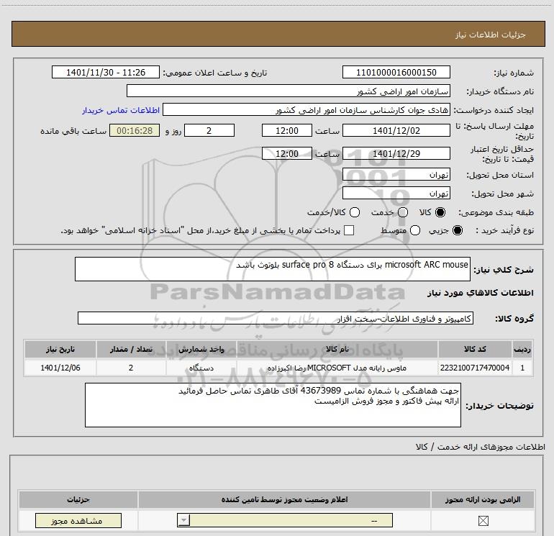Viewport: 554px width, 536px height.
Task: Click the price validity date 1401/12/29
Action: click(396, 153)
